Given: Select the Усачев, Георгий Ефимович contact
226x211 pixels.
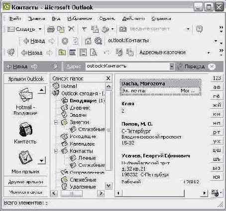Looking at the screenshot, I should (x=156, y=156).
